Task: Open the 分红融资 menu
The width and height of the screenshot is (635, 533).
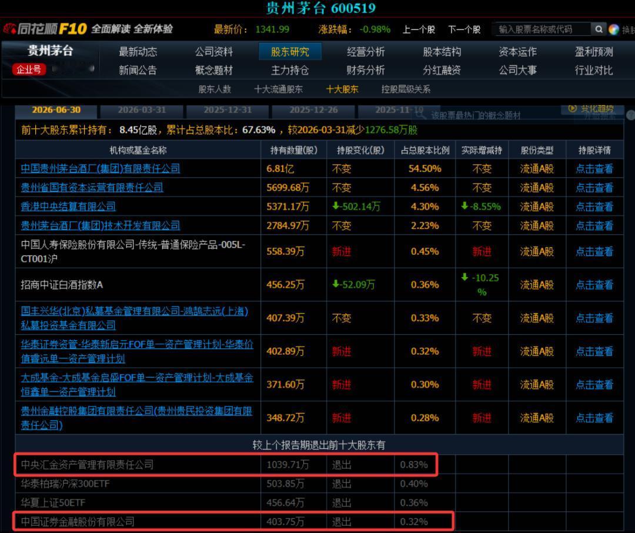Action: [442, 70]
